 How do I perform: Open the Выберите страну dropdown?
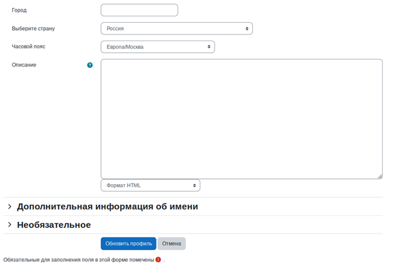(176, 29)
